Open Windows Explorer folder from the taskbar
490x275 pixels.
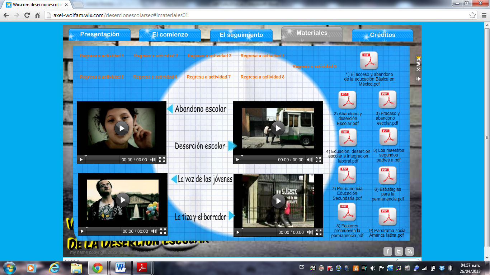76,268
